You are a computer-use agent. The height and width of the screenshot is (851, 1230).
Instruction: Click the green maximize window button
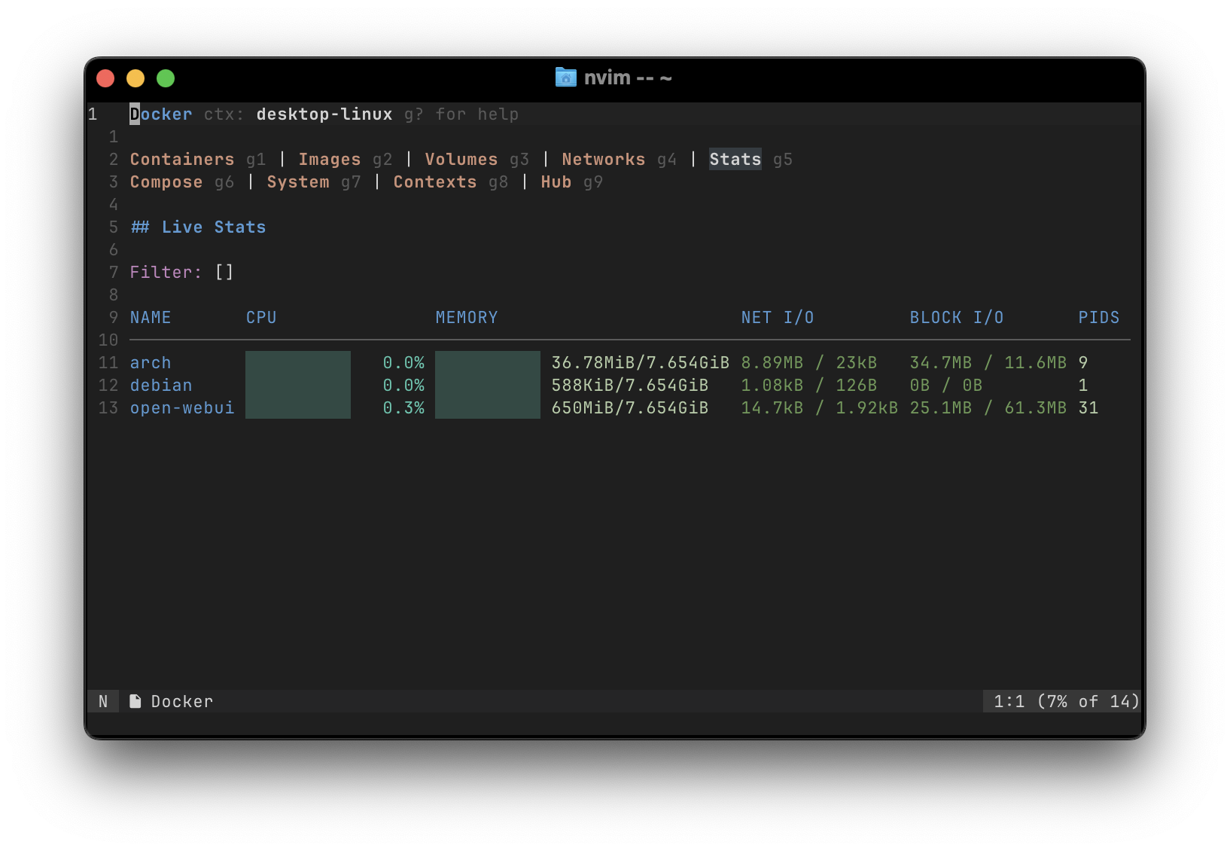tap(166, 78)
